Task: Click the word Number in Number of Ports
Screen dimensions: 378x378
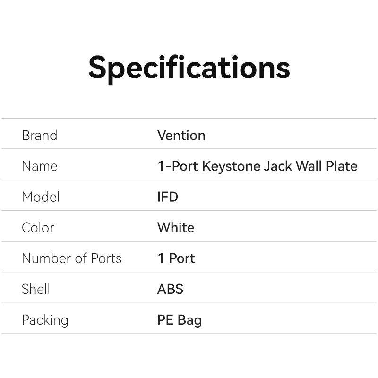Action: click(x=45, y=258)
